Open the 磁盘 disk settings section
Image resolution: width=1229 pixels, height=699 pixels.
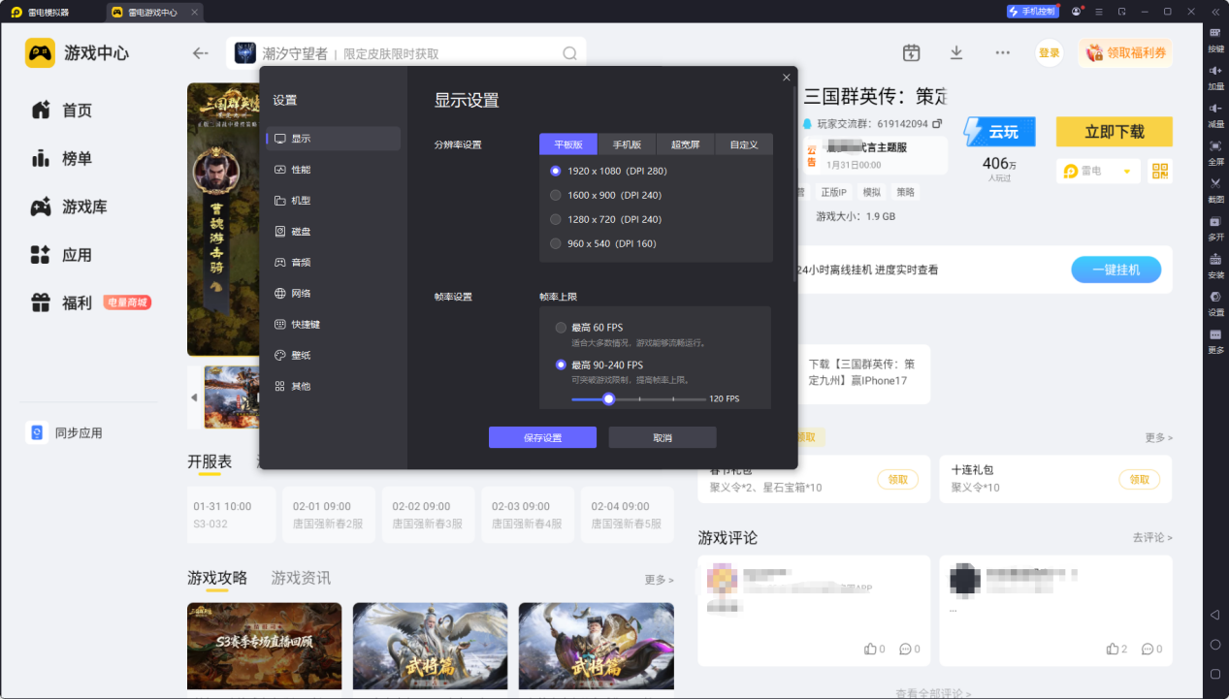pyautogui.click(x=333, y=232)
